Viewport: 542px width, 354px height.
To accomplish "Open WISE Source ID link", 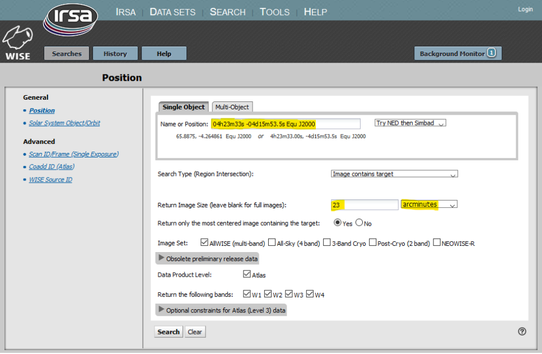I will tap(50, 179).
